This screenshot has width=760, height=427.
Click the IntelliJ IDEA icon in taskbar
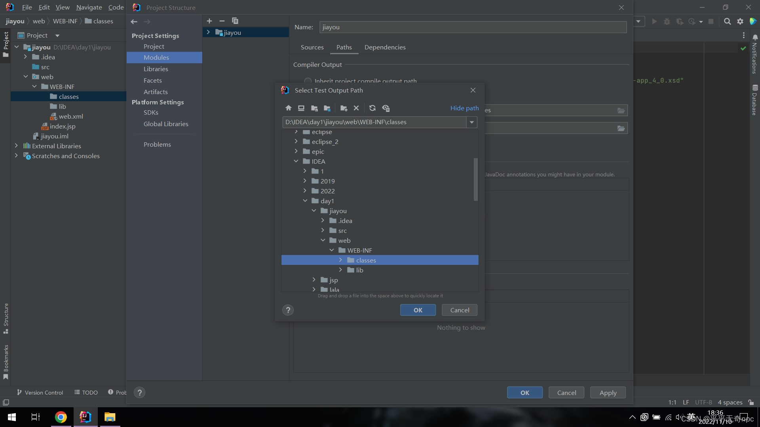(85, 417)
